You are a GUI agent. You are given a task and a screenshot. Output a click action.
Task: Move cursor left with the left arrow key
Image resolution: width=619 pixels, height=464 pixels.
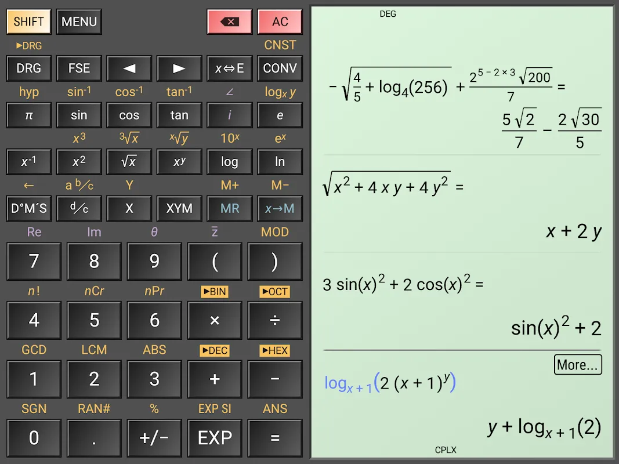coord(129,68)
